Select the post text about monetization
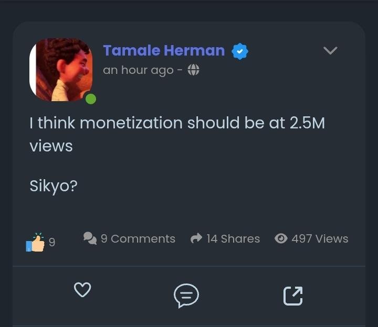This screenshot has height=327, width=378. coord(177,134)
